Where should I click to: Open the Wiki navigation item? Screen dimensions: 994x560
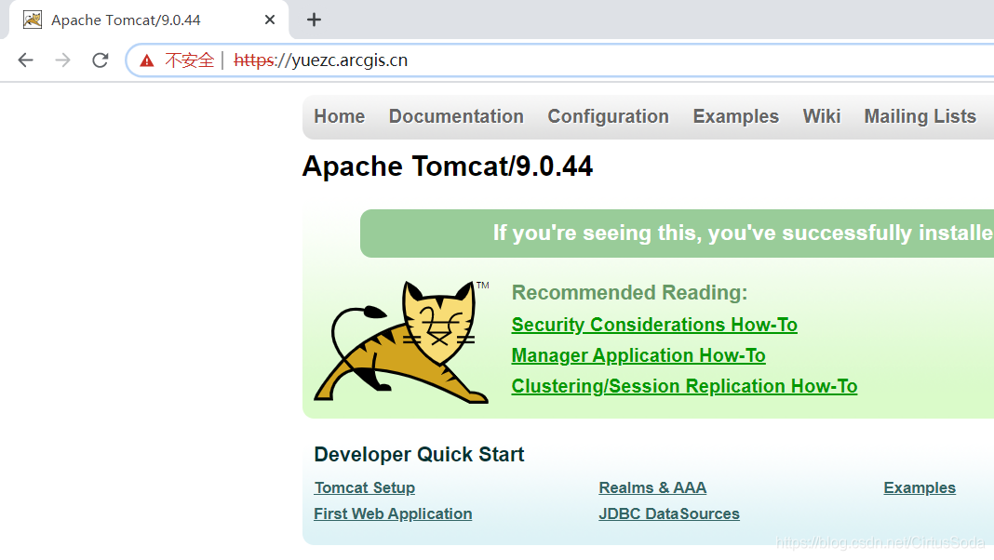click(x=822, y=116)
